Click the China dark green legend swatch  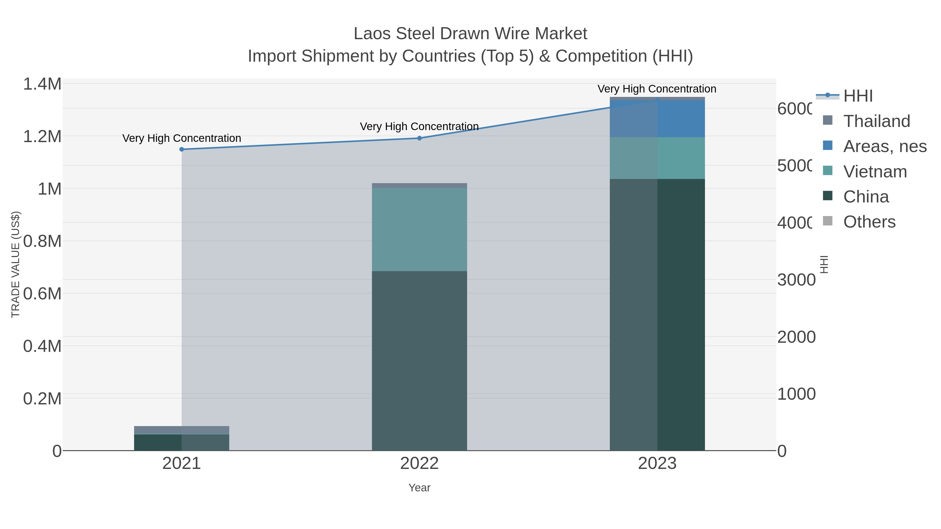(x=827, y=196)
